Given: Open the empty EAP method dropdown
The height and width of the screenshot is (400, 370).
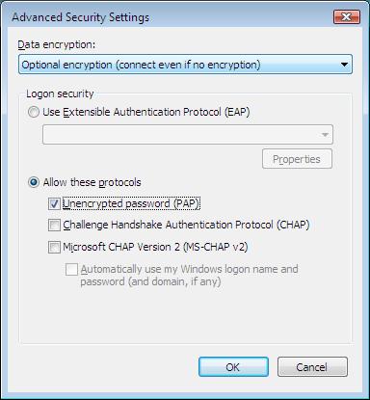Looking at the screenshot, I should tap(188, 135).
